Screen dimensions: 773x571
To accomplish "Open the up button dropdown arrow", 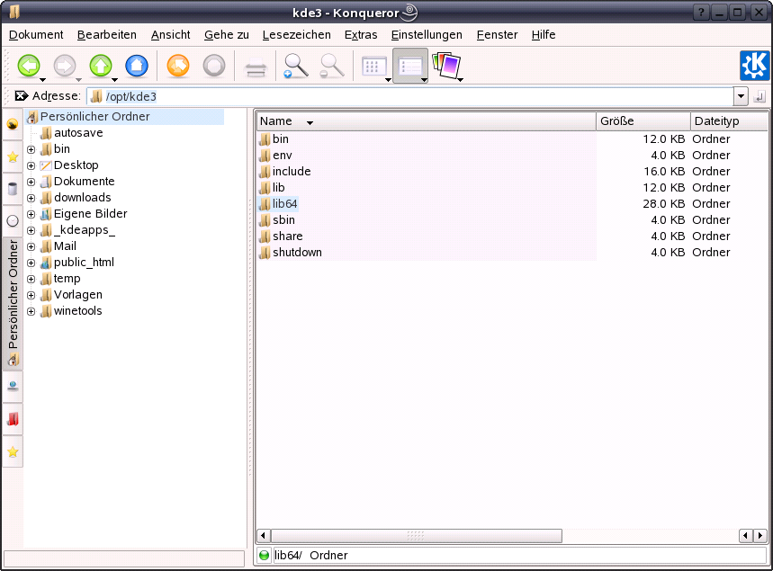I will point(115,79).
